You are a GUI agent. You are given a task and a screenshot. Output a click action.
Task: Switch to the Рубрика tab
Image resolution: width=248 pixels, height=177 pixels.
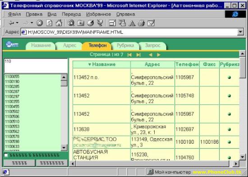point(125,45)
